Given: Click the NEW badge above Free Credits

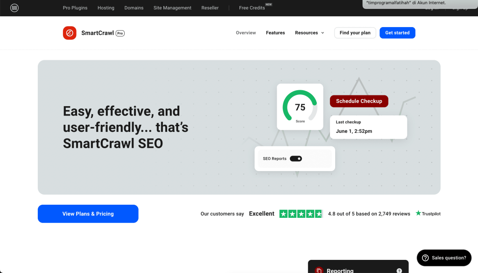Looking at the screenshot, I should pos(268,4).
